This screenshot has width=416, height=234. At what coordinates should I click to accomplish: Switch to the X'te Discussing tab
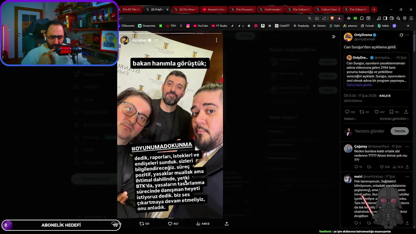[x=242, y=9]
